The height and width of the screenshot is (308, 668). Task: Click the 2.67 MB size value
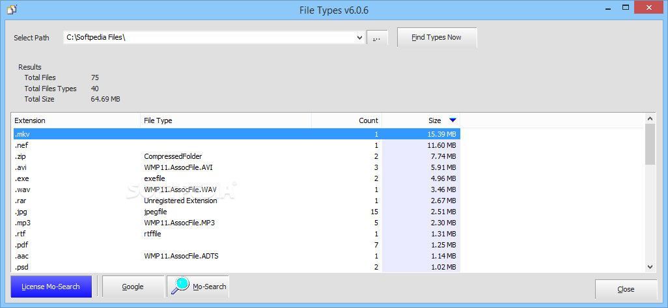tap(443, 201)
